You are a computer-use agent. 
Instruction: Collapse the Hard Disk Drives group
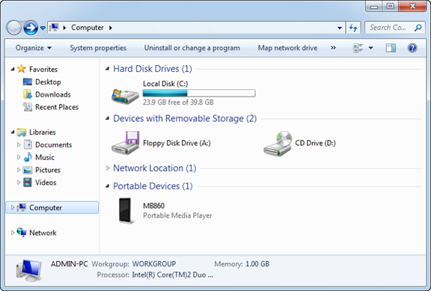[x=108, y=69]
